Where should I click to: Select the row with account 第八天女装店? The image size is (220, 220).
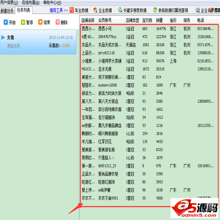[149, 101]
